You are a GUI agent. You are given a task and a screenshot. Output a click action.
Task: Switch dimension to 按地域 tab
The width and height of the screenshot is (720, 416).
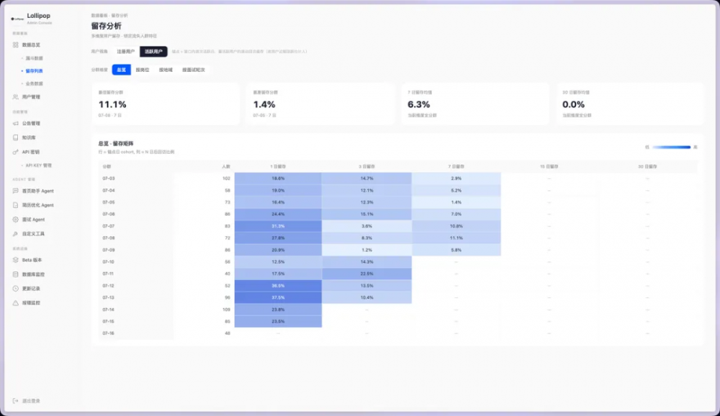point(166,70)
